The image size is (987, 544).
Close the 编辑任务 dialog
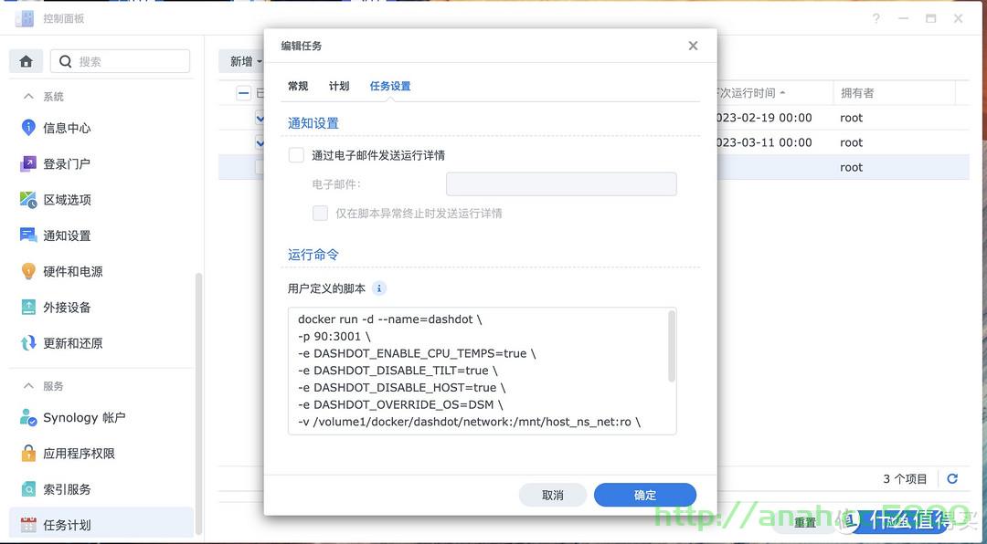coord(693,46)
